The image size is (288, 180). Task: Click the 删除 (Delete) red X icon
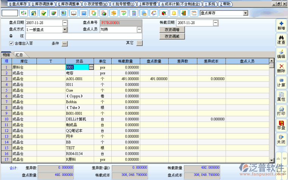(281, 68)
